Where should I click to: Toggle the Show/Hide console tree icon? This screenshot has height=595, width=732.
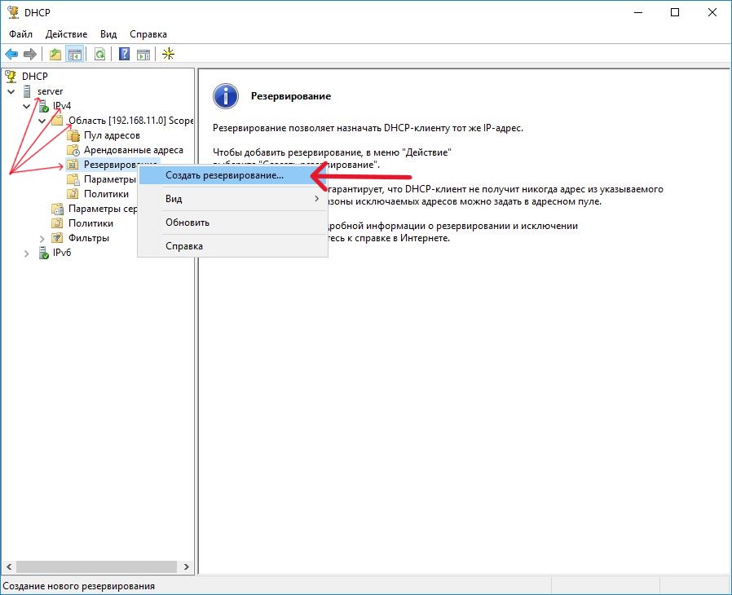(74, 54)
